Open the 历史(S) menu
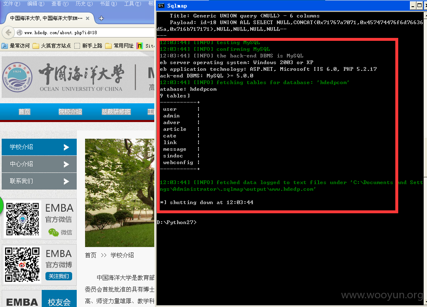The height and width of the screenshot is (307, 427). click(x=84, y=3)
